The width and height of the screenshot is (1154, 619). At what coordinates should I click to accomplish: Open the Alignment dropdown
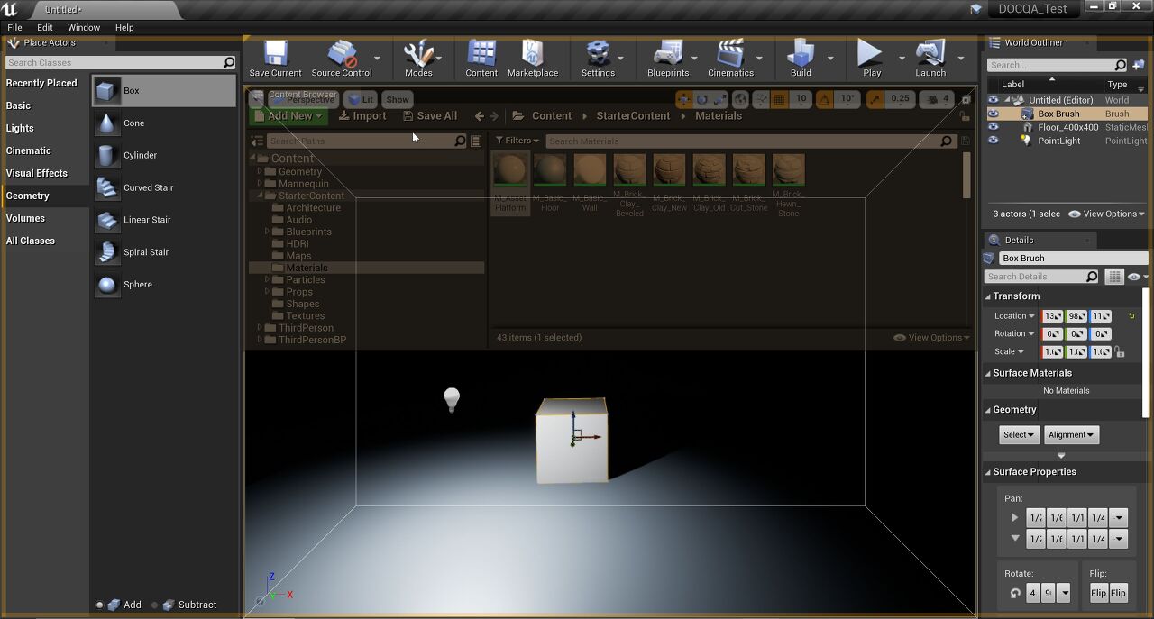click(x=1071, y=435)
